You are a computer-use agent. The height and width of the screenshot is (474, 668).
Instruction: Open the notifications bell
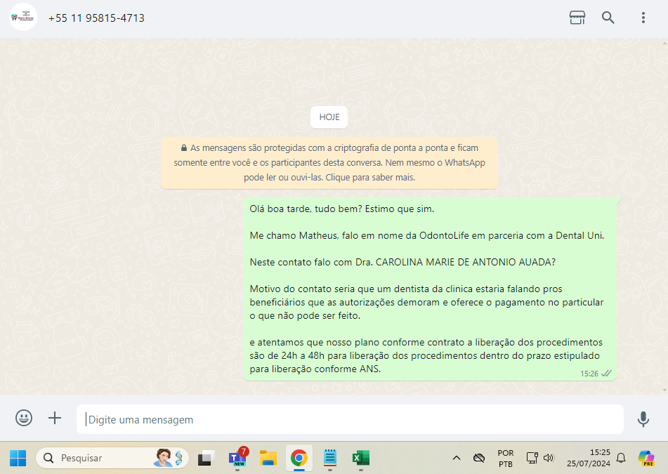click(621, 459)
